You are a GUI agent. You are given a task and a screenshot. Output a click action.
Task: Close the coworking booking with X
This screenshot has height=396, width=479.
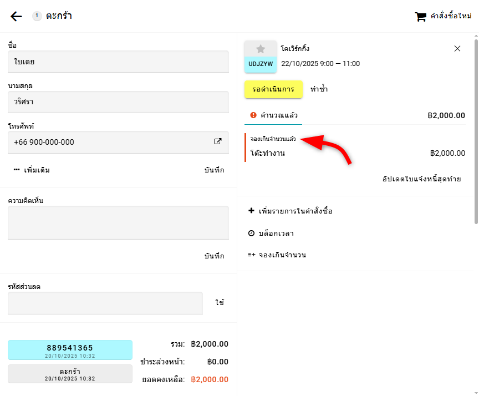pos(457,49)
